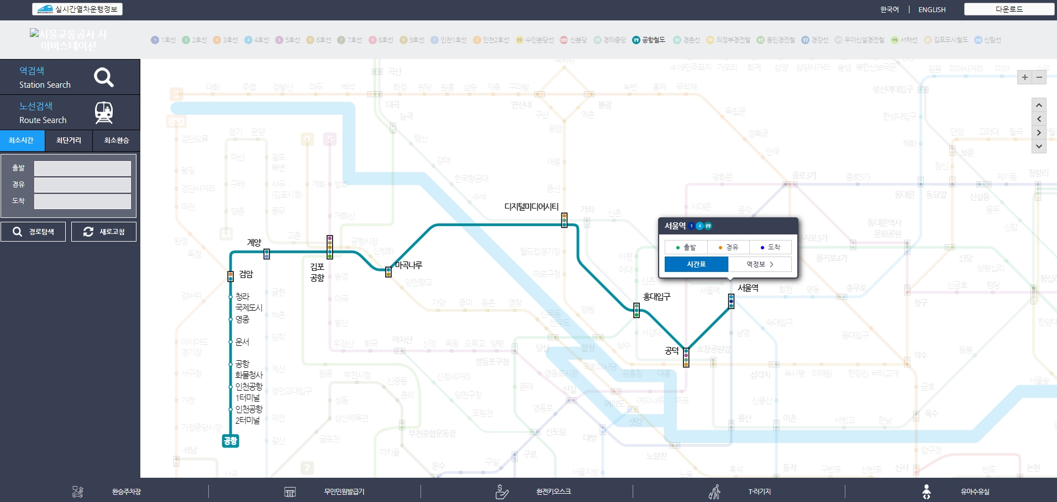The height and width of the screenshot is (502, 1057).
Task: Toggle Line 7 (7호선) in legend
Action: click(x=350, y=40)
